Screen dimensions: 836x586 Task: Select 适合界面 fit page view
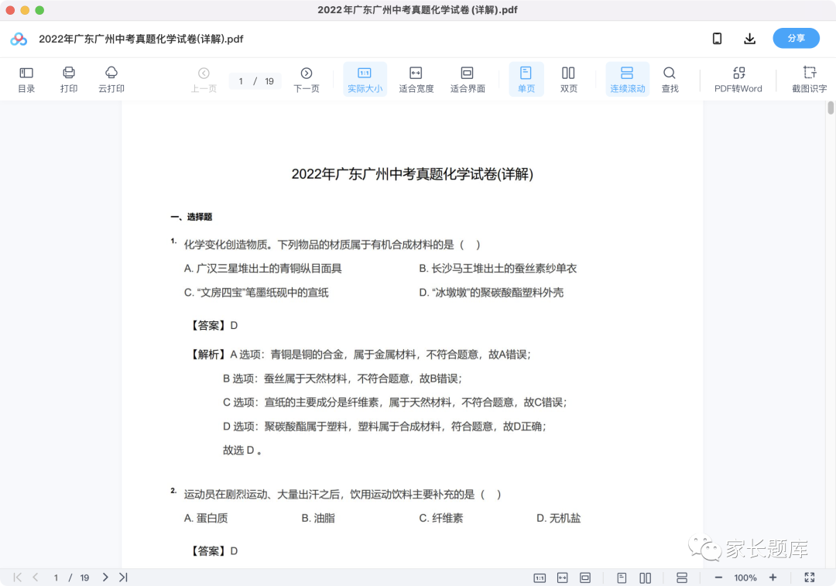point(467,80)
